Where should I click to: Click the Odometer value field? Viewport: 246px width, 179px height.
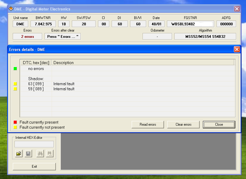[x=157, y=37]
